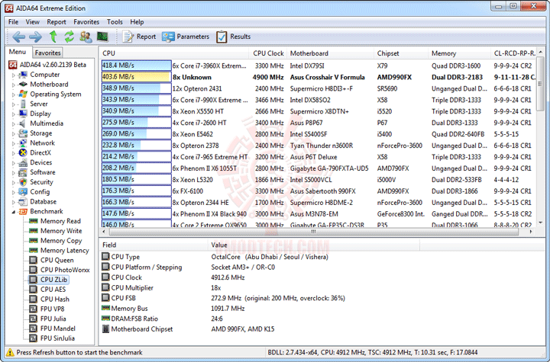Select the Config icon in tree
This screenshot has width=550, height=362.
click(23, 192)
